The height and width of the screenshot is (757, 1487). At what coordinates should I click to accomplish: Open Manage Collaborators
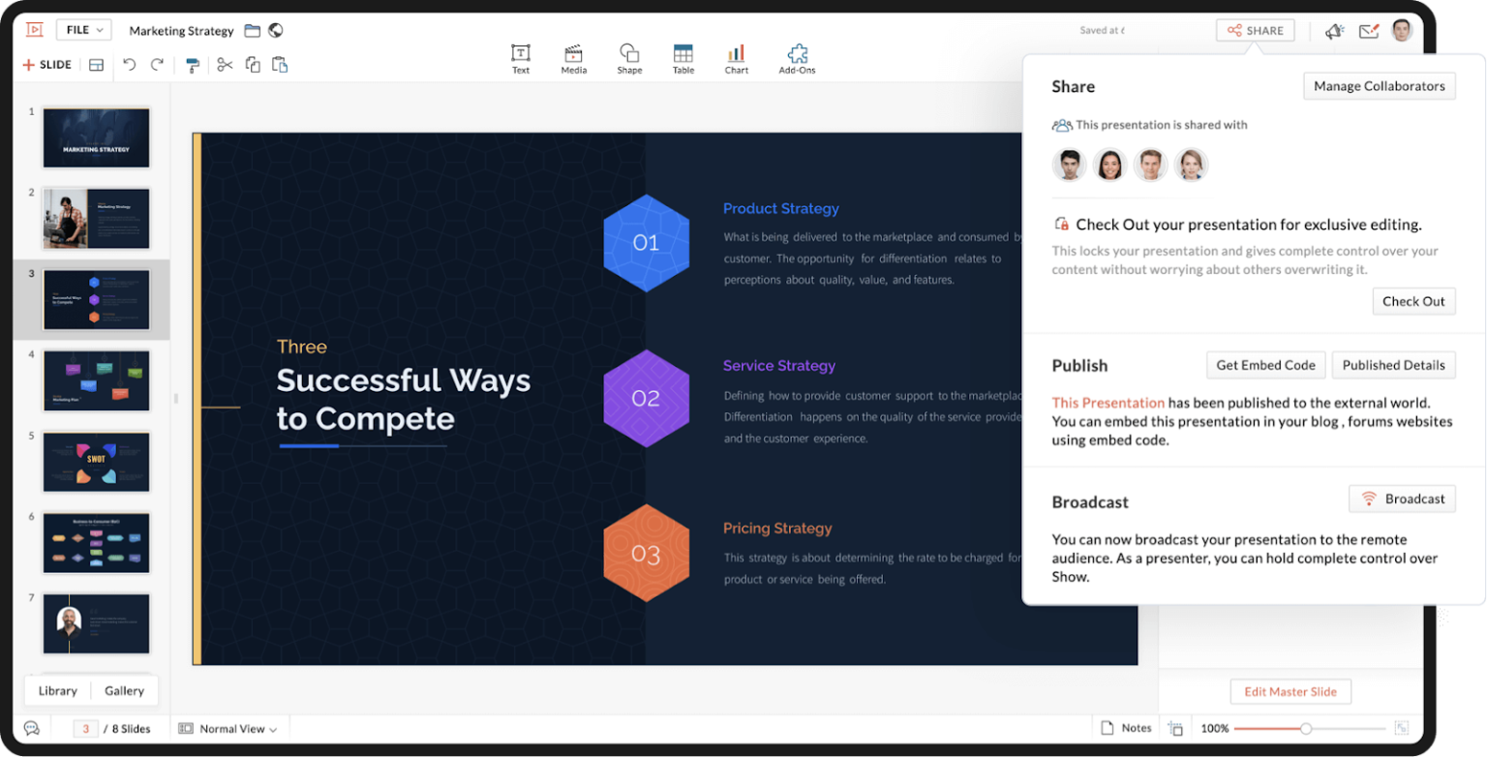[x=1379, y=85]
